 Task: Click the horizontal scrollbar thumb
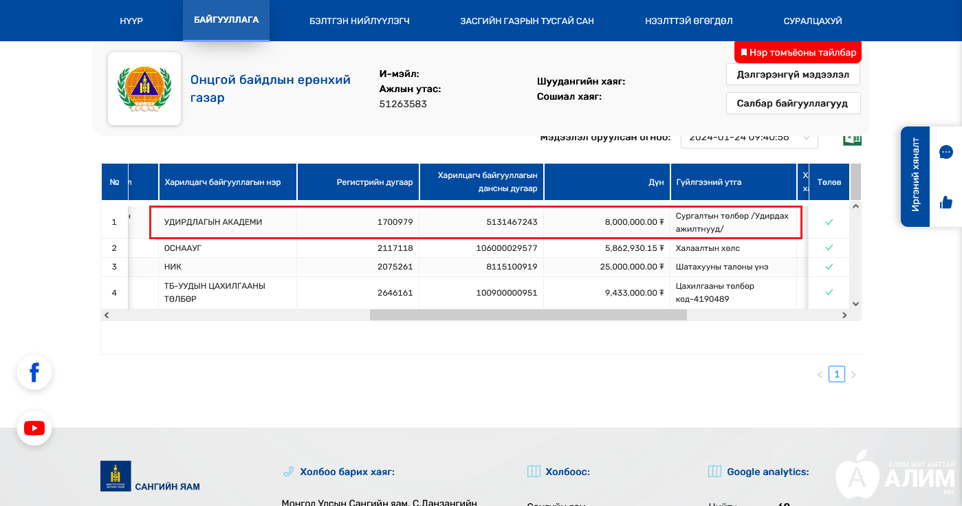(x=528, y=315)
